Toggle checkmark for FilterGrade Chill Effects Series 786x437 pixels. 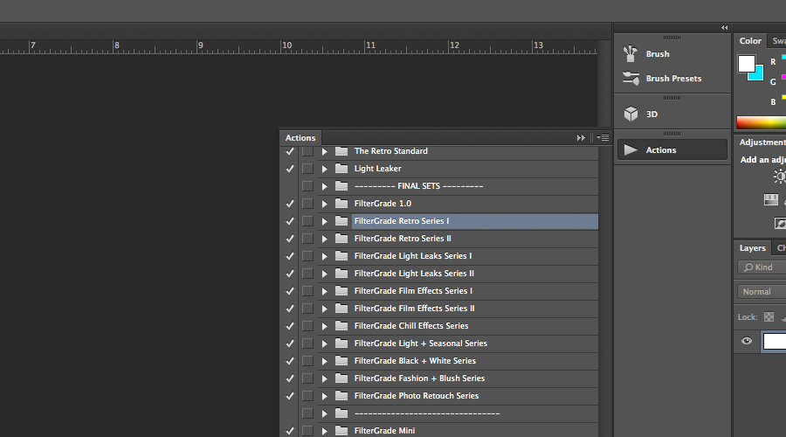(x=290, y=326)
